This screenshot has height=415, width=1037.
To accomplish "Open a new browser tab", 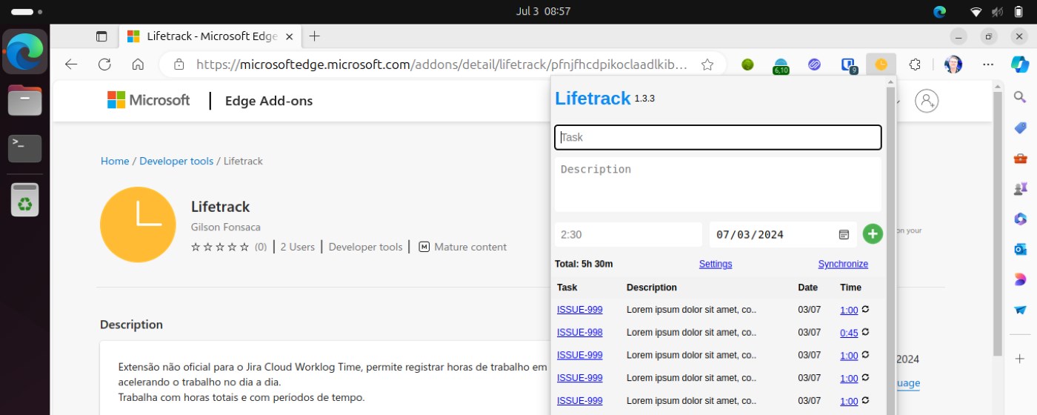I will click(314, 36).
